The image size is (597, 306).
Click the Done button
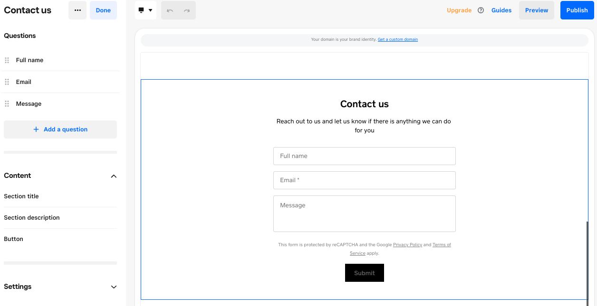tap(103, 10)
